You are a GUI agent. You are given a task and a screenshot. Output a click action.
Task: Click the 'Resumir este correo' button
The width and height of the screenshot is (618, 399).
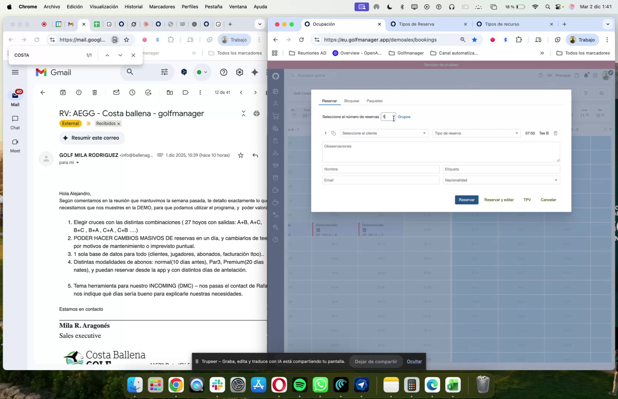tap(92, 138)
